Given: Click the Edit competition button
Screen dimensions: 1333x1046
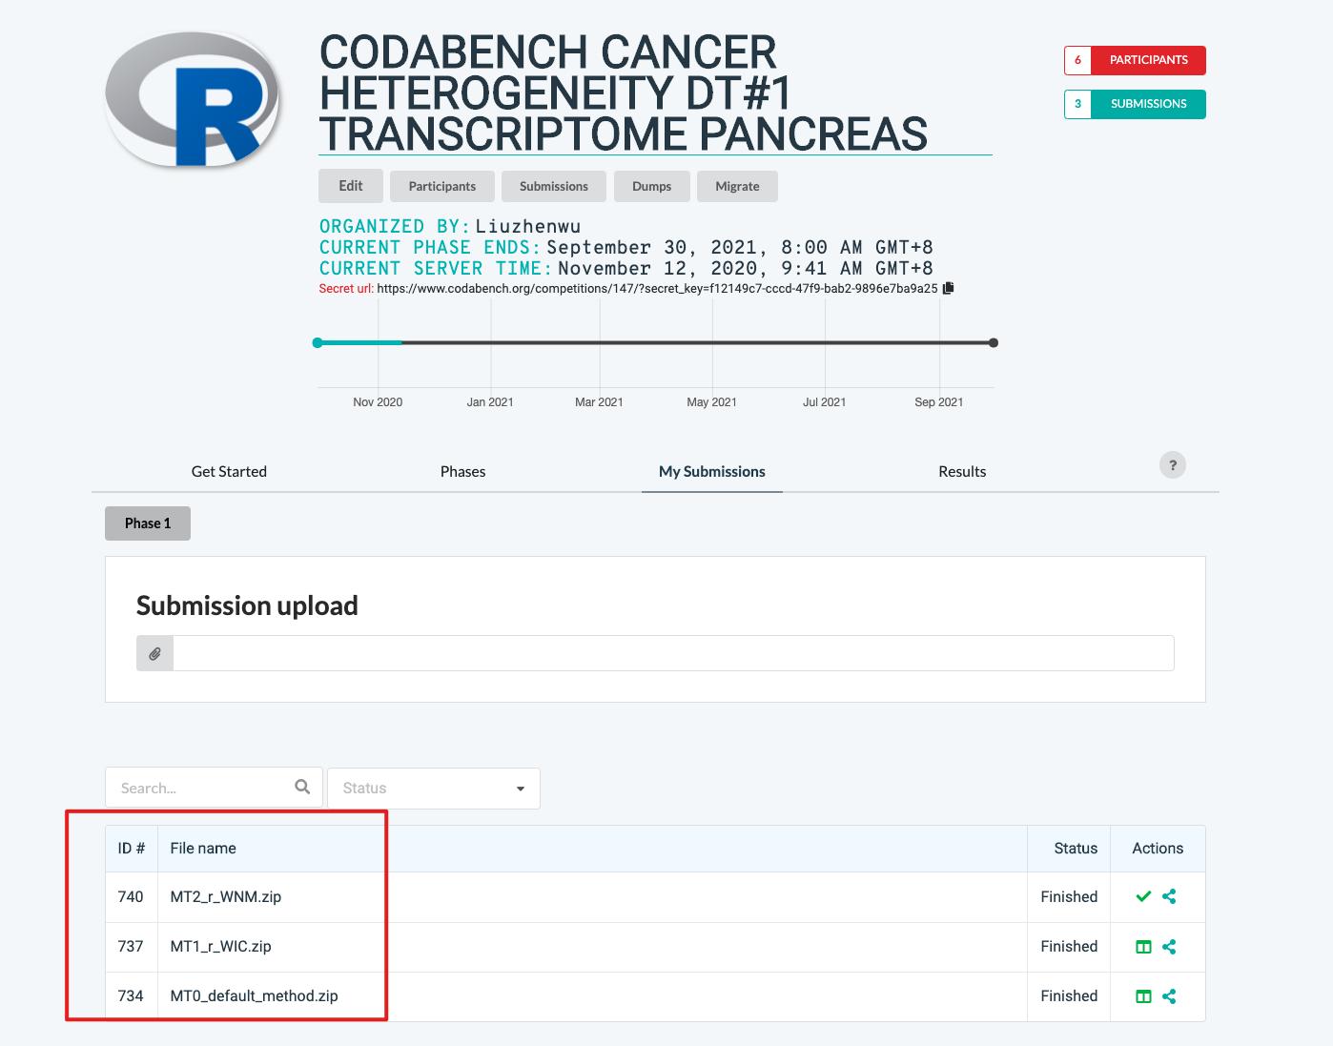Looking at the screenshot, I should 350,186.
